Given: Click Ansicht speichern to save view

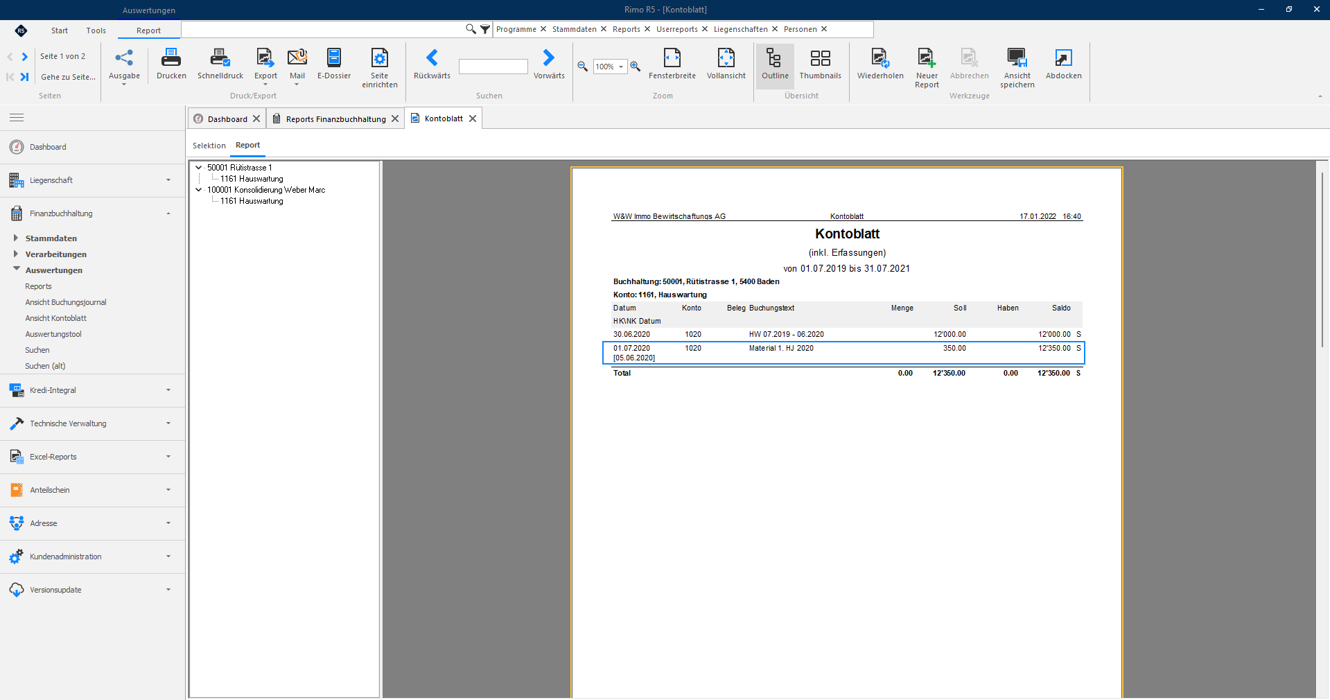Looking at the screenshot, I should coord(1017,68).
